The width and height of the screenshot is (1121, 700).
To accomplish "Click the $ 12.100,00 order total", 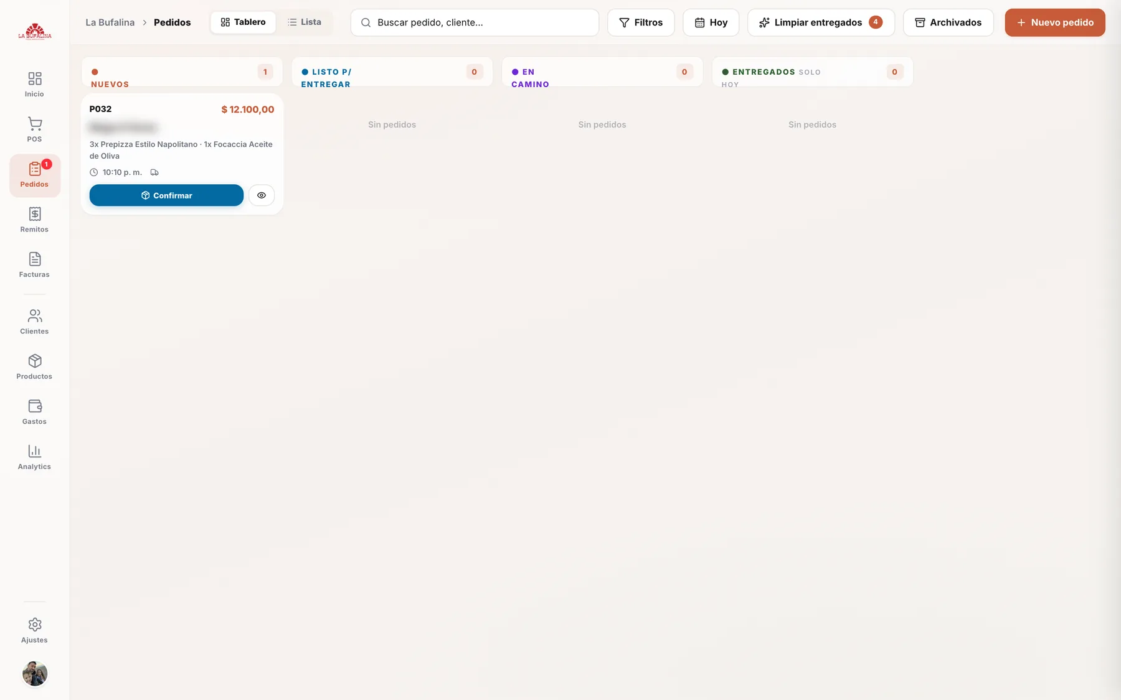I will click(248, 110).
